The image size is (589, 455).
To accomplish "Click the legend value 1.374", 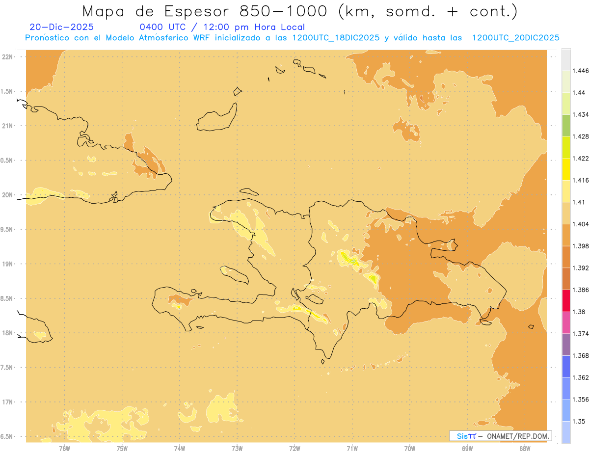I will 581,334.
